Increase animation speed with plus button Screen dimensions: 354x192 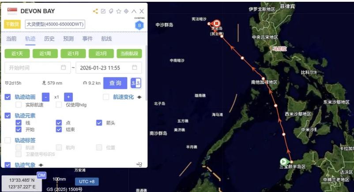[x=68, y=97]
